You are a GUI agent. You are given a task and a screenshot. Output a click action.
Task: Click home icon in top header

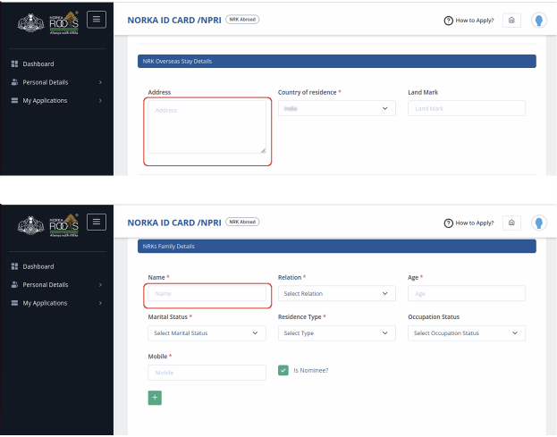511,21
